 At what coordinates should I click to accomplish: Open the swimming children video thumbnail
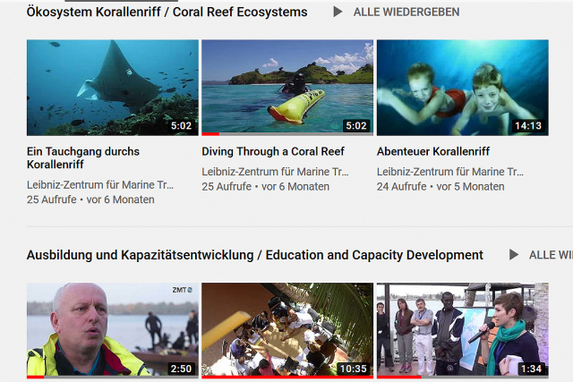click(x=462, y=88)
